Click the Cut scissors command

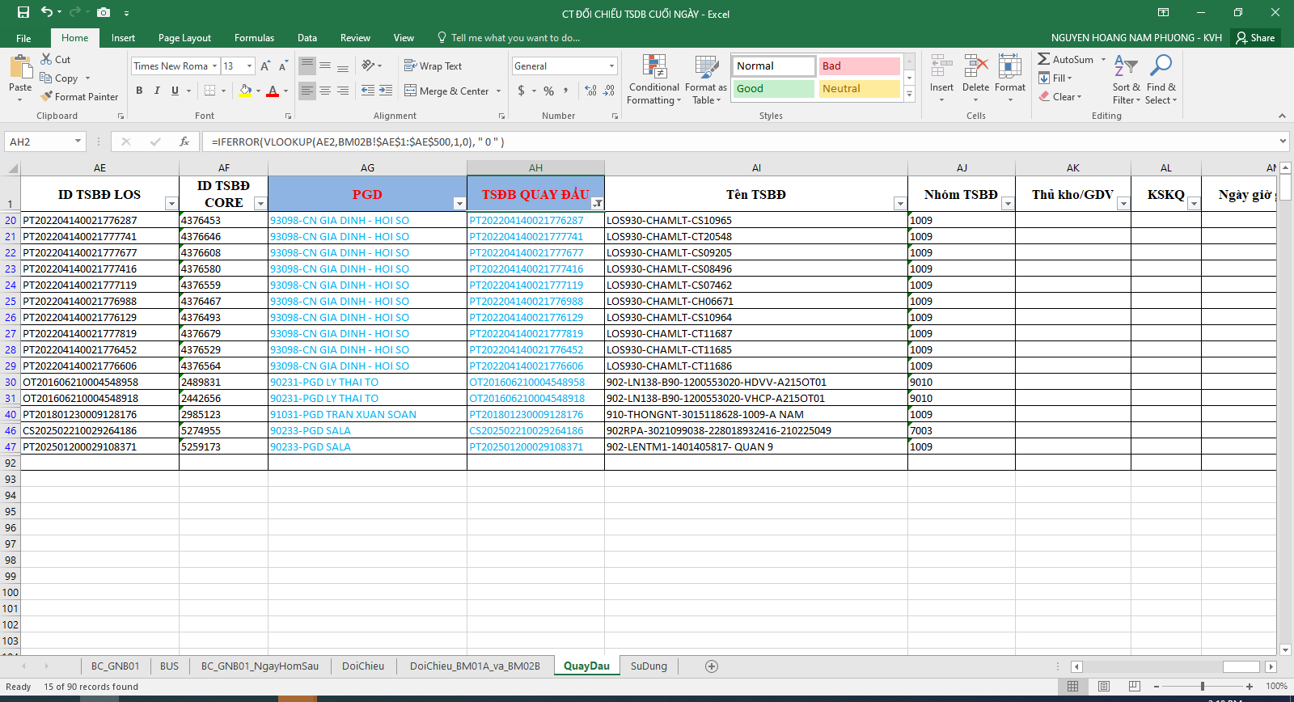pyautogui.click(x=55, y=59)
